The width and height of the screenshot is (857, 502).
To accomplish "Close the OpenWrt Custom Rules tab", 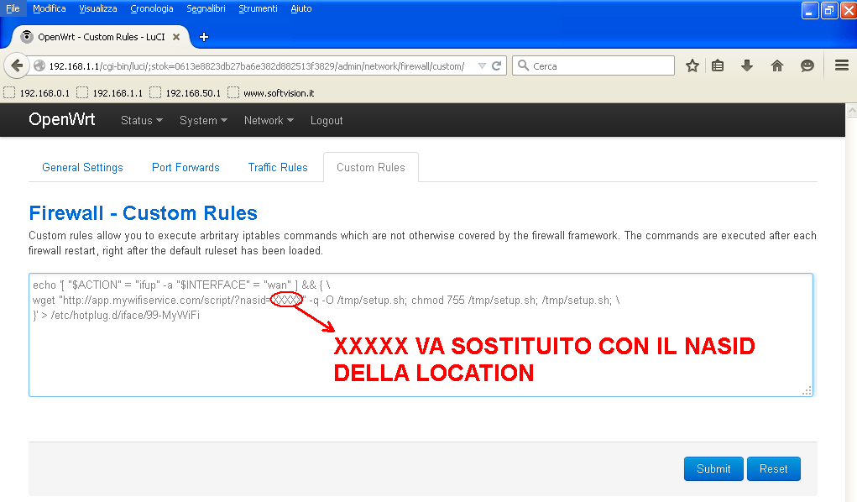I will [x=176, y=37].
